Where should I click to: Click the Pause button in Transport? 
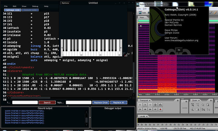(x=150, y=105)
